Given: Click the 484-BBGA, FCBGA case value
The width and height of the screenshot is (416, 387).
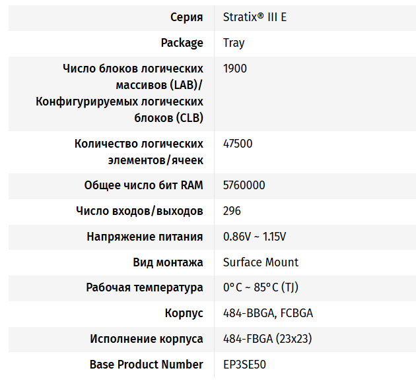Looking at the screenshot, I should point(268,313).
